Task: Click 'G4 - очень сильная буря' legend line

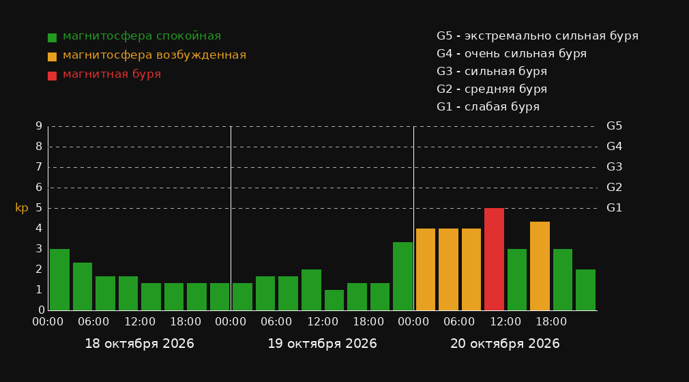Action: (x=512, y=54)
